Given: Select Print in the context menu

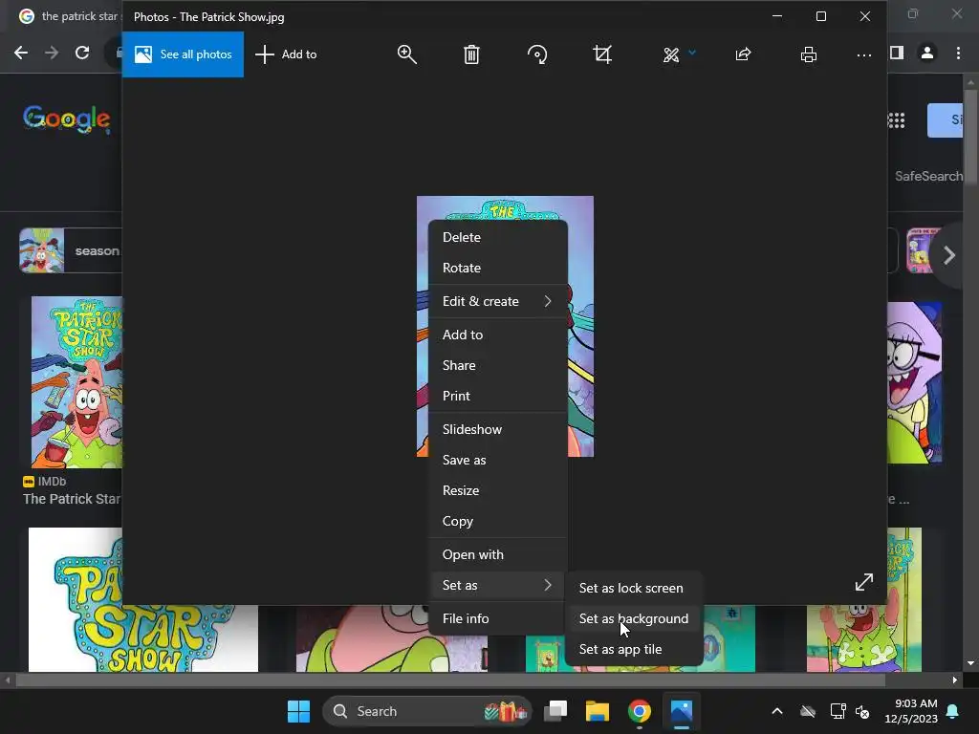Looking at the screenshot, I should [497, 396].
